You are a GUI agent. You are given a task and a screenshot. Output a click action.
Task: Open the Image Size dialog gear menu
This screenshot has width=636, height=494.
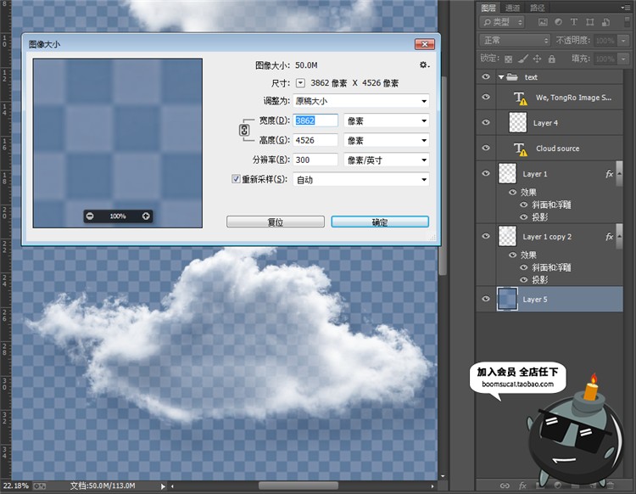click(x=424, y=65)
